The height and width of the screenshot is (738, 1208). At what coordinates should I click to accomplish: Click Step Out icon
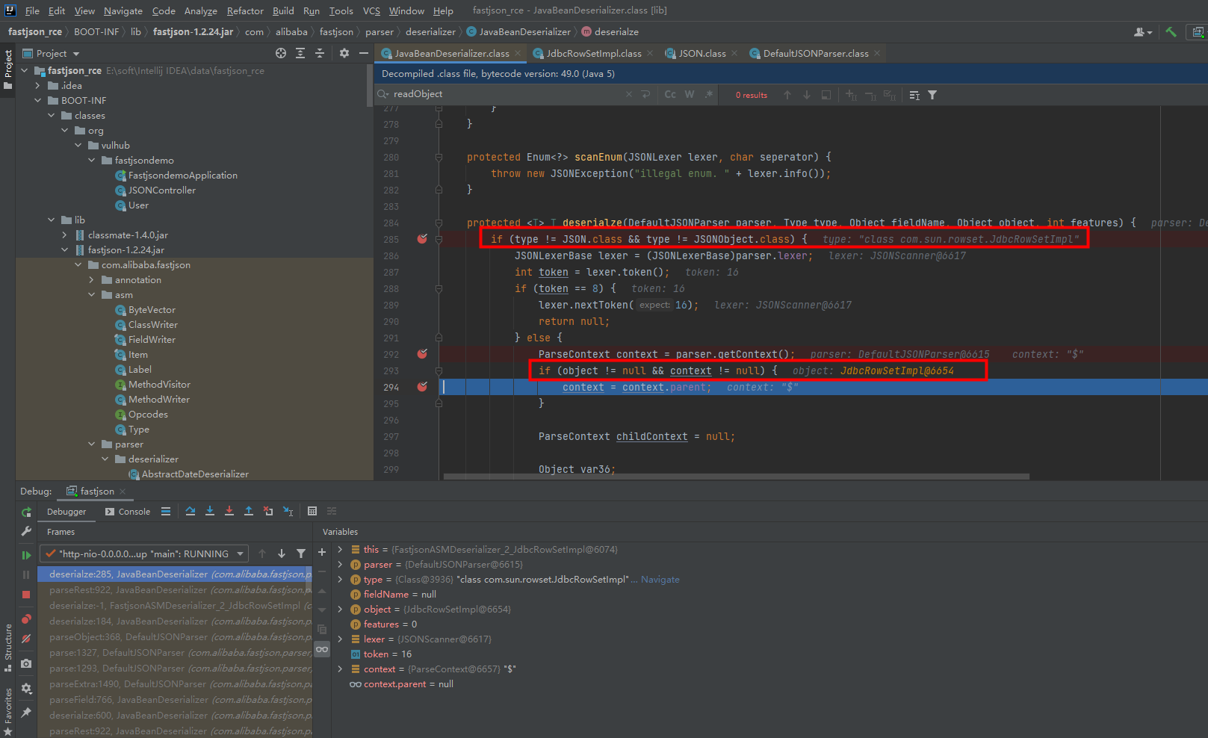tap(249, 511)
